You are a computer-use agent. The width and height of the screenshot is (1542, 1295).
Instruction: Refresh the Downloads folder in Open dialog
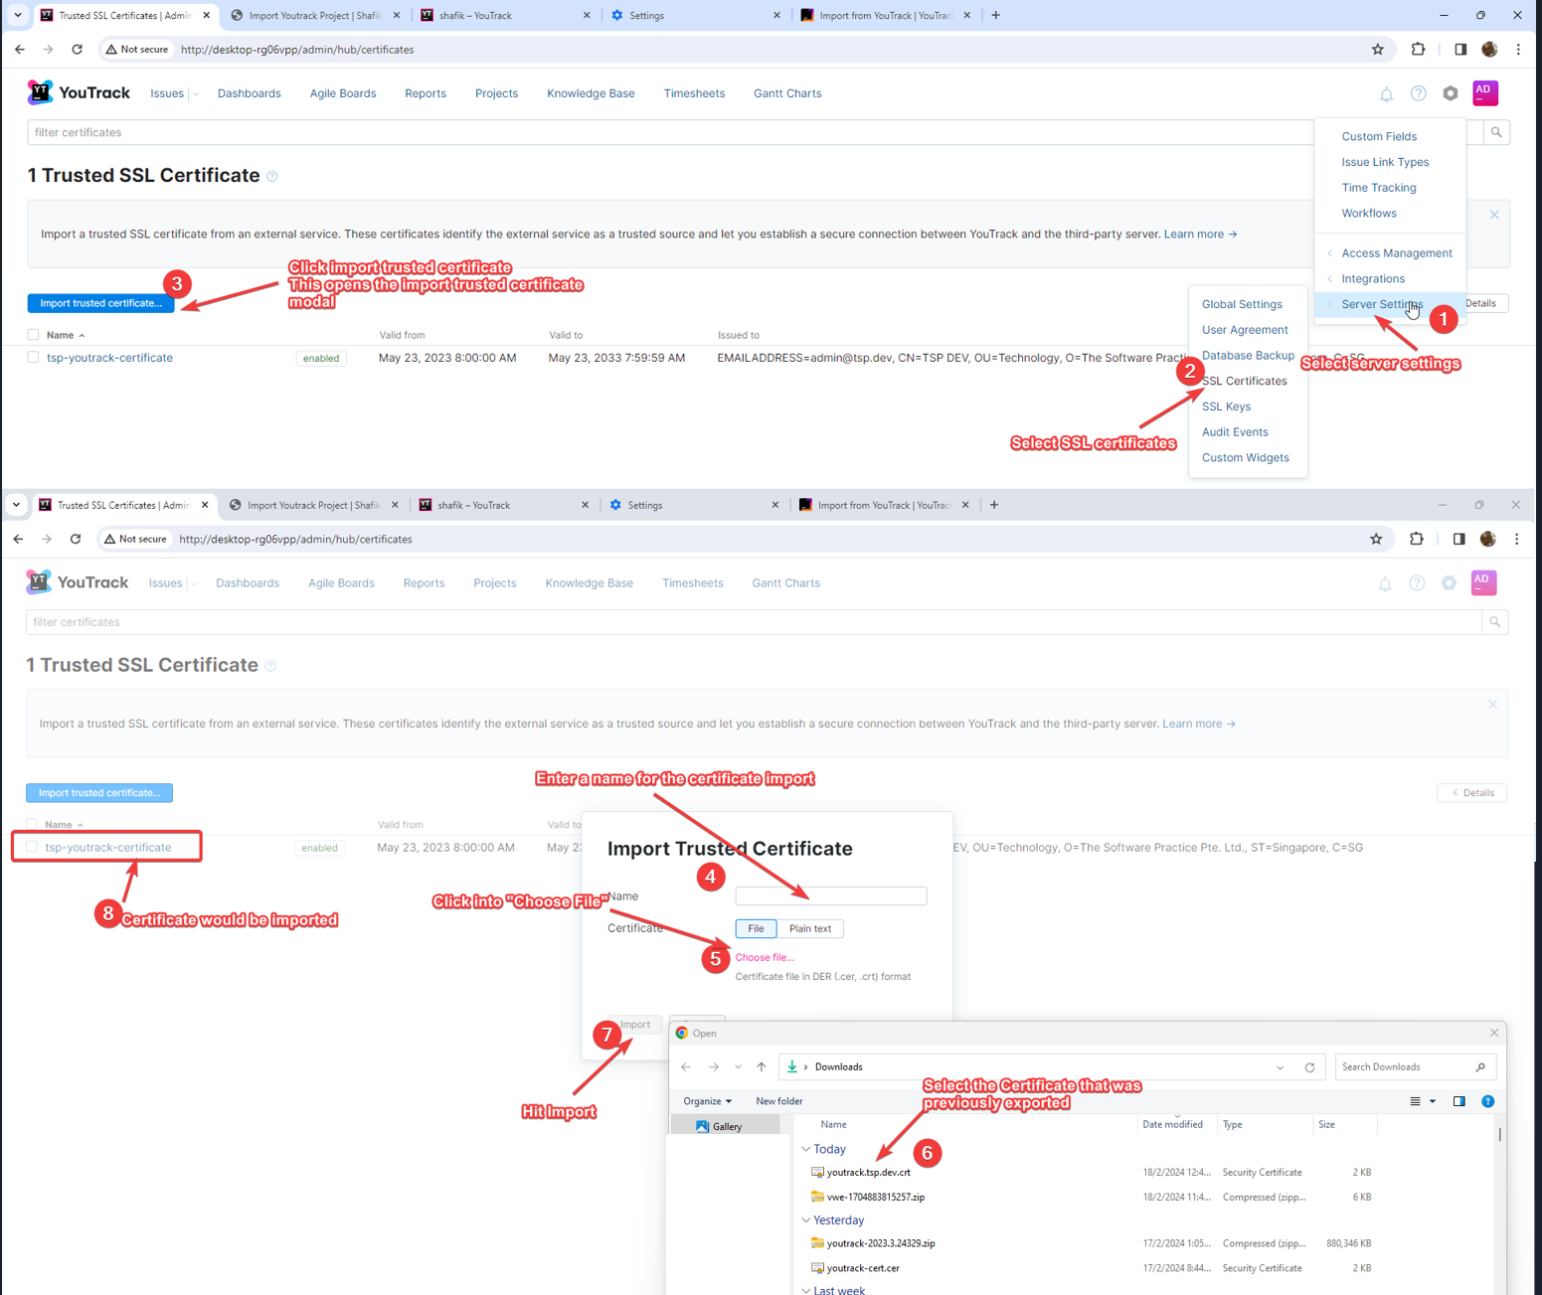point(1309,1067)
